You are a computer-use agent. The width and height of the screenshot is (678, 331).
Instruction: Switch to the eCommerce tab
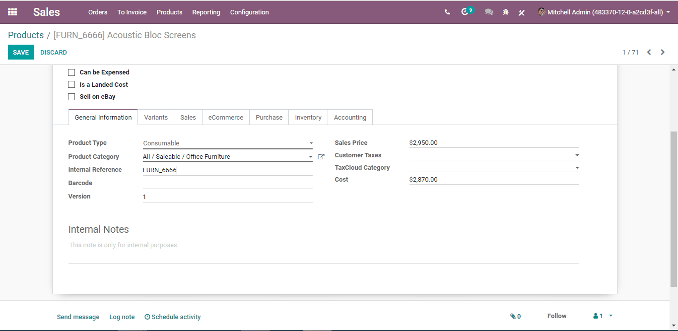(226, 117)
